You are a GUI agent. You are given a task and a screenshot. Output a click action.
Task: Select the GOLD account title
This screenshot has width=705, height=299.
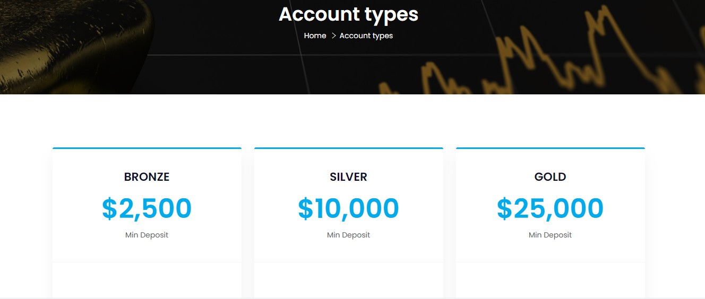(x=550, y=177)
